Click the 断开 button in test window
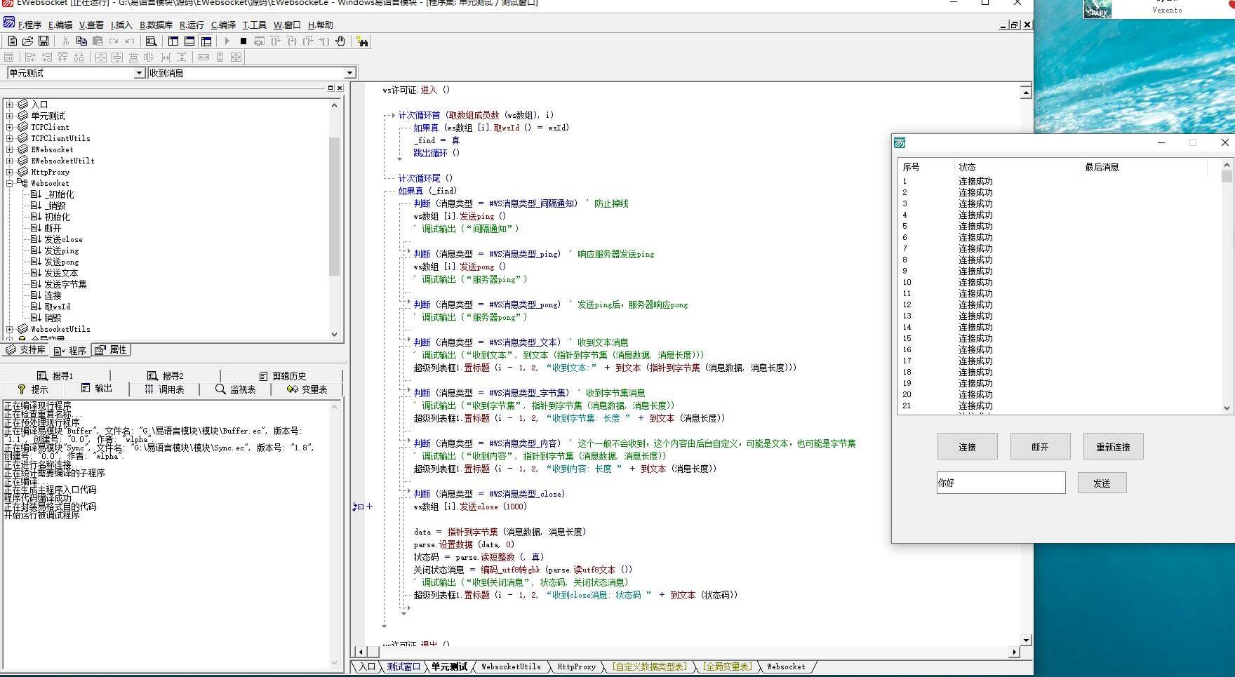1235x677 pixels. click(x=1040, y=446)
